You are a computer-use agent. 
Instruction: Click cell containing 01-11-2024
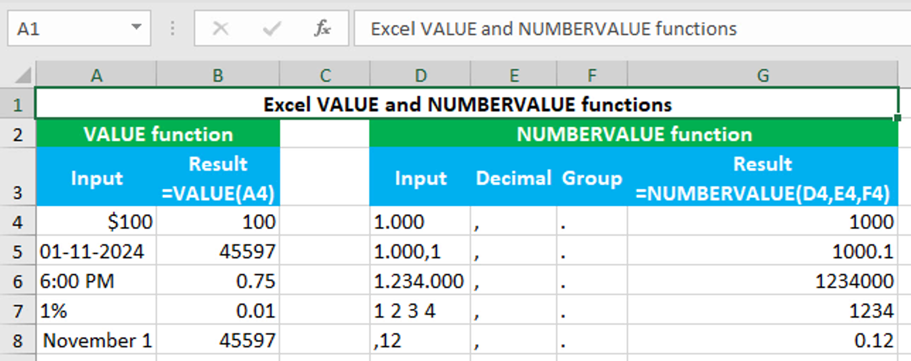pyautogui.click(x=96, y=251)
